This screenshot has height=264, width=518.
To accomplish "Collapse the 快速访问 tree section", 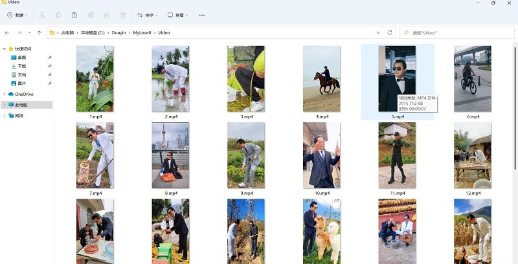I will (5, 49).
